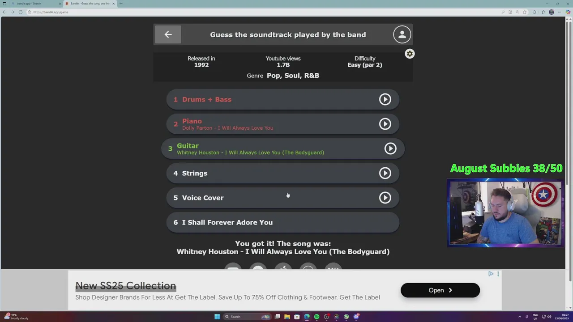Click the browser back arrow
The height and width of the screenshot is (322, 573).
click(x=4, y=12)
